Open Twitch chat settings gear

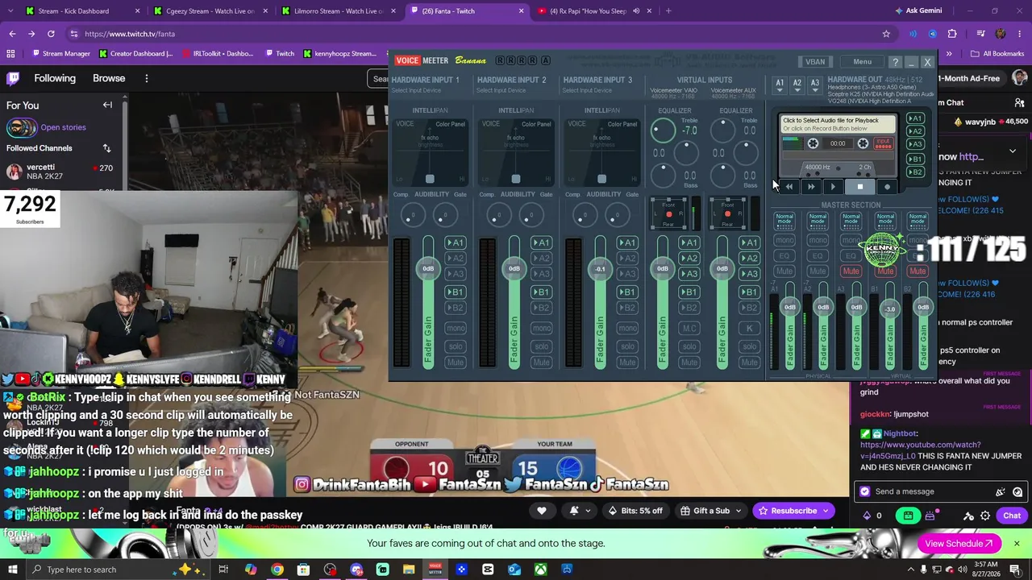tap(985, 516)
